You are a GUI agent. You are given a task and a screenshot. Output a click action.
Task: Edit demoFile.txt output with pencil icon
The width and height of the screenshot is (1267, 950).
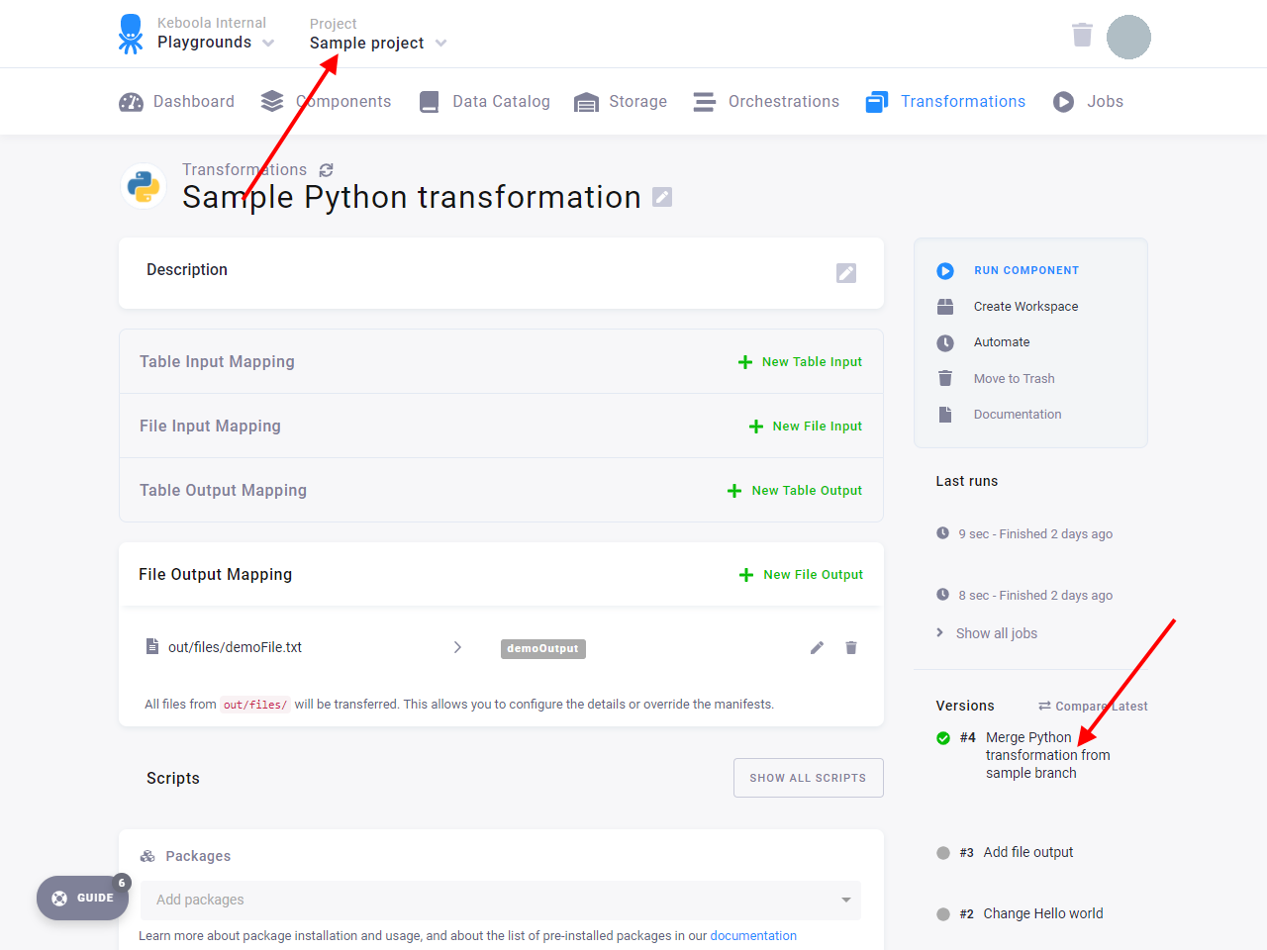pos(817,647)
